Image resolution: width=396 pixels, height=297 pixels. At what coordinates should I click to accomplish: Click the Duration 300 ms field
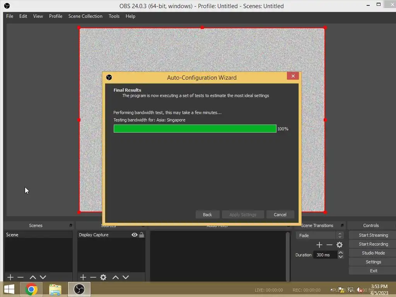coord(325,255)
